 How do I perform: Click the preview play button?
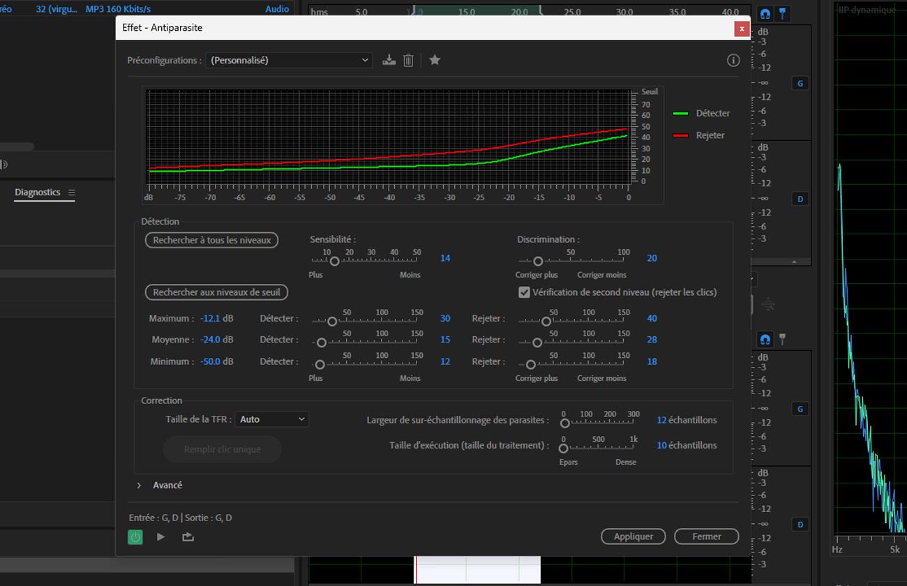click(161, 536)
